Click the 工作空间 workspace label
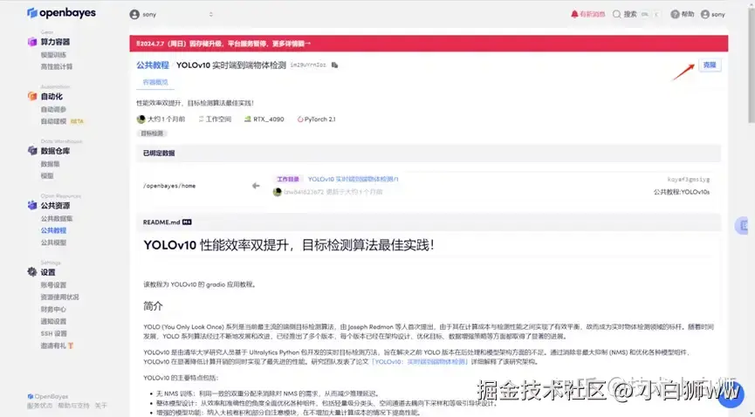The image size is (755, 417). coord(215,119)
